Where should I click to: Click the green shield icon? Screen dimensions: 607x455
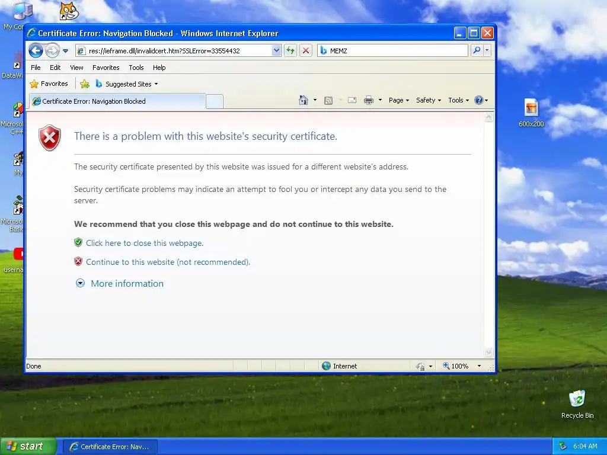78,242
